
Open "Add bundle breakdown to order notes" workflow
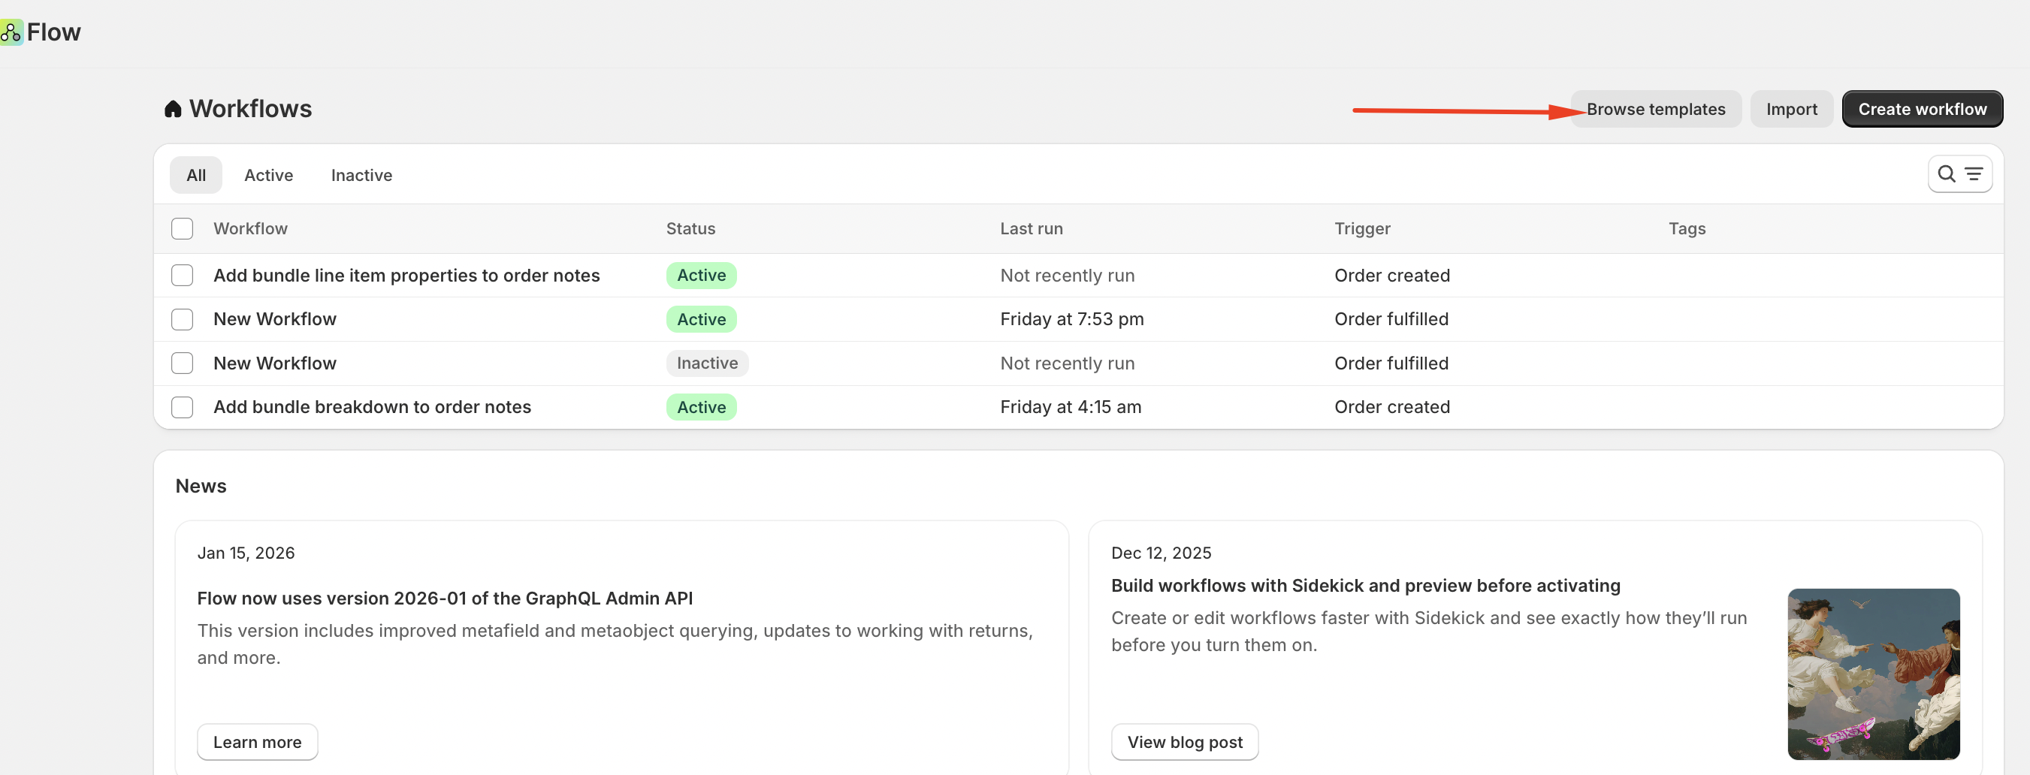(x=372, y=407)
